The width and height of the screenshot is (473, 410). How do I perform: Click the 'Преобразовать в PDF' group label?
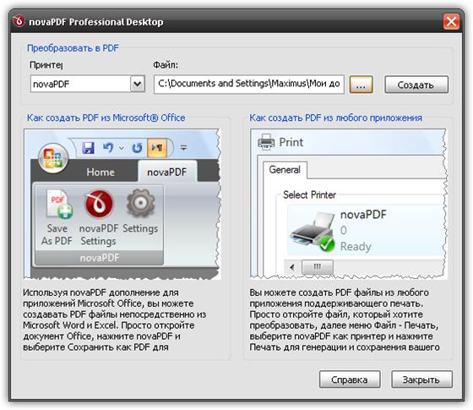click(x=73, y=48)
